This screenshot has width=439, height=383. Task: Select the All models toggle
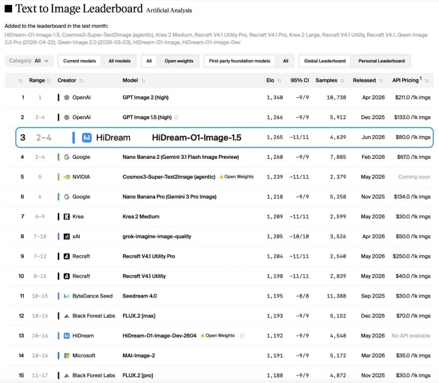pyautogui.click(x=120, y=61)
